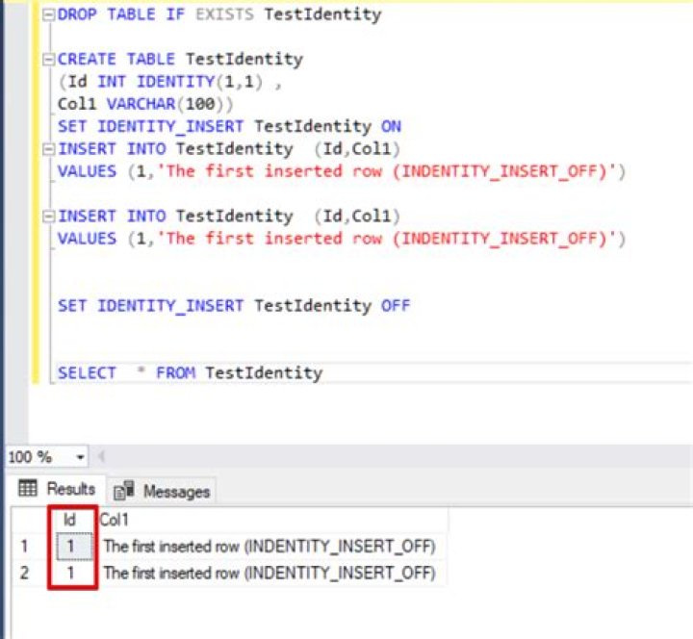Click the SET IDENTITY_INSERT TestIdentity OFF line
The image size is (693, 639).
point(233,306)
